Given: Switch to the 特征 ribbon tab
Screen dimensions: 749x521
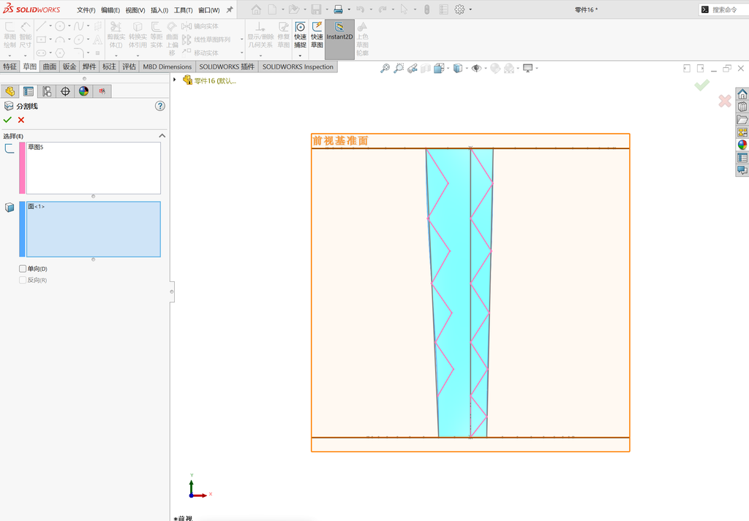Looking at the screenshot, I should click(x=10, y=66).
